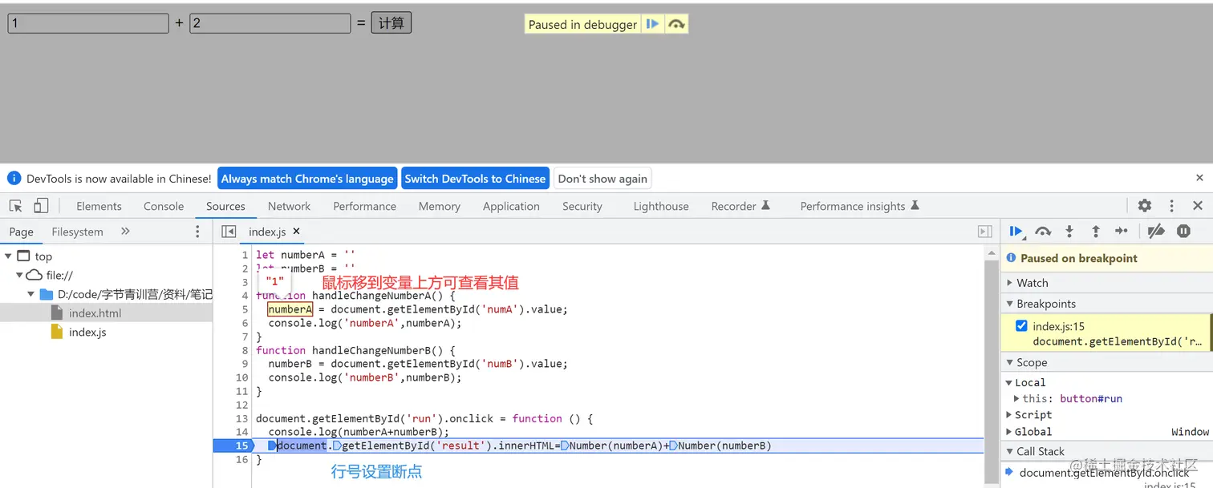Select the Page navigator tab
The width and height of the screenshot is (1213, 488).
coord(21,232)
